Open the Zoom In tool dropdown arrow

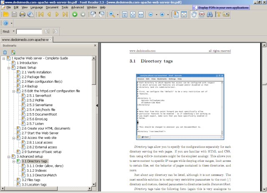point(118,15)
